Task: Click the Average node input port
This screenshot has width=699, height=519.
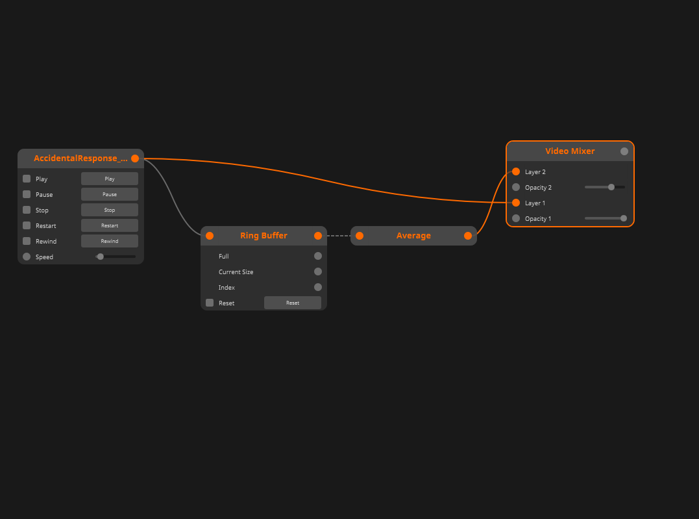Action: pos(360,236)
